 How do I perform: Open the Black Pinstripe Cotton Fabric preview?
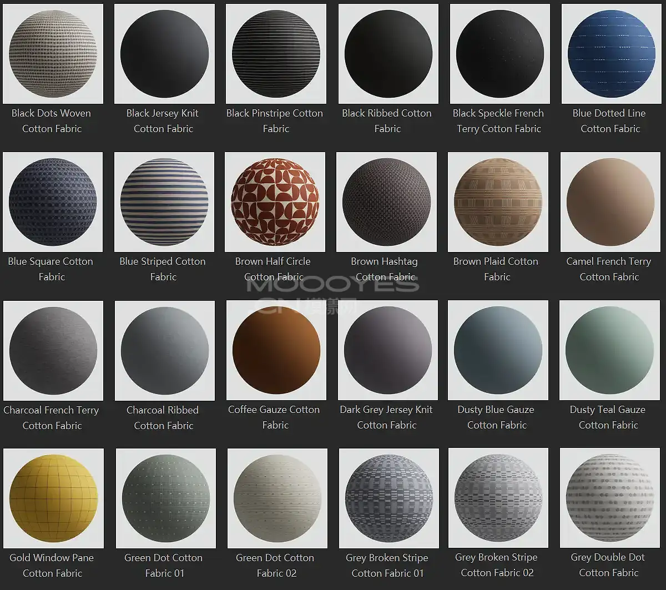(276, 54)
